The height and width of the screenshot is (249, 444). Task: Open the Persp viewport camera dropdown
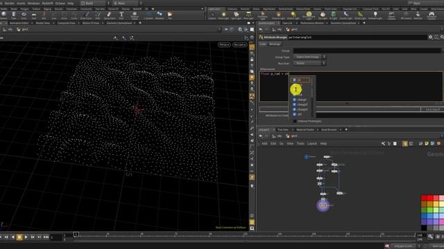tap(224, 45)
